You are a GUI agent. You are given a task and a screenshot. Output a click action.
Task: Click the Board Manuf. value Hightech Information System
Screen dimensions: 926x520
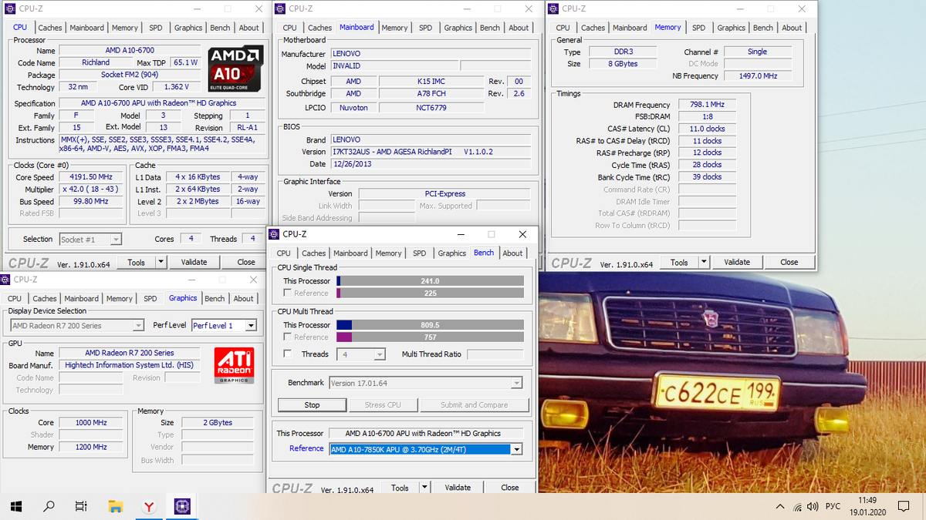tap(130, 365)
